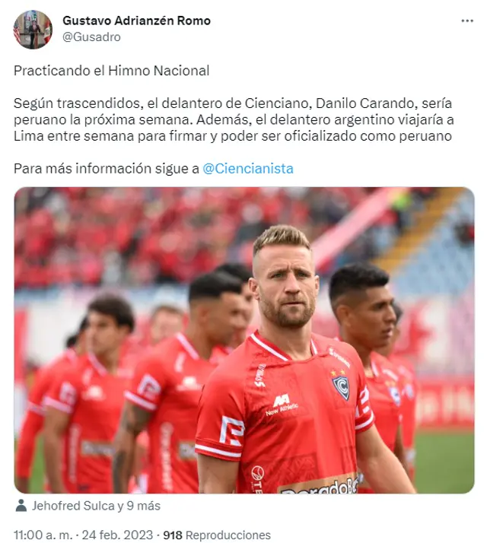The image size is (487, 543).
Task: Click the paragraph mentioning Danilo Carando
Action: tap(234, 120)
